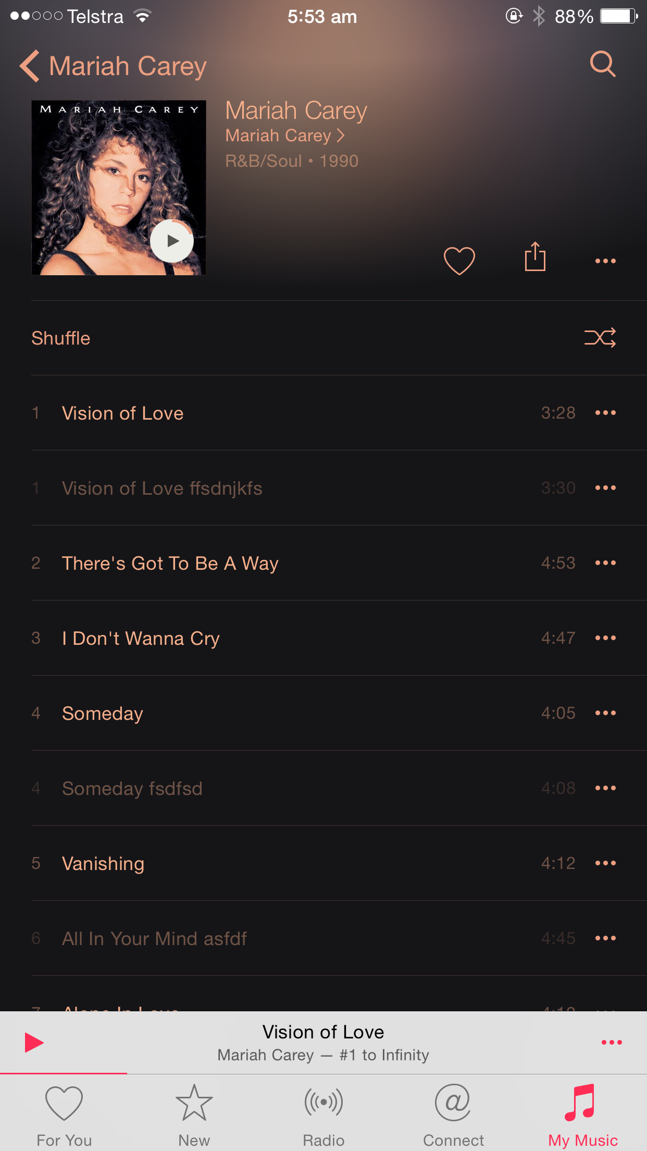Tap the shuffle arrows icon

[x=600, y=338]
